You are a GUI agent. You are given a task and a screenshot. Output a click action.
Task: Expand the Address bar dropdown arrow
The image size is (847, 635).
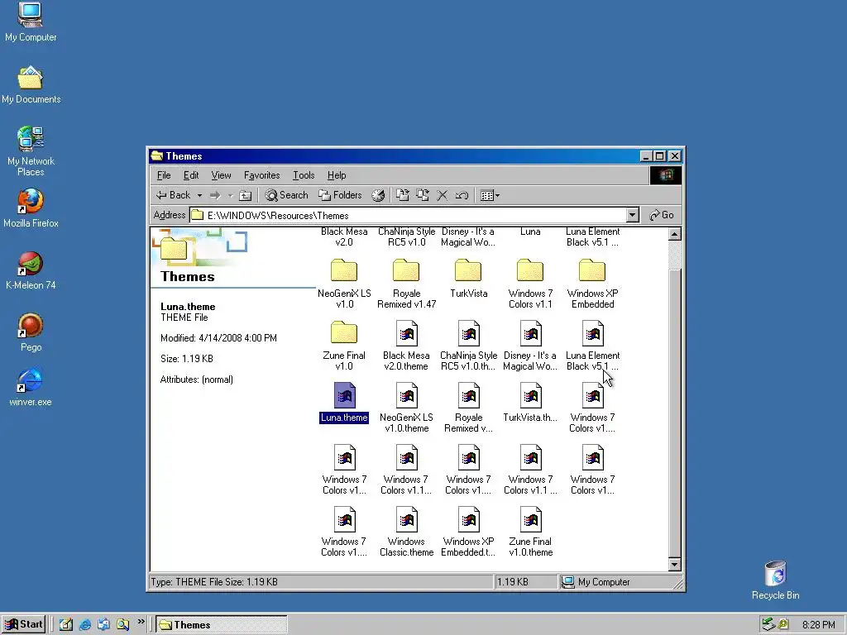point(633,215)
